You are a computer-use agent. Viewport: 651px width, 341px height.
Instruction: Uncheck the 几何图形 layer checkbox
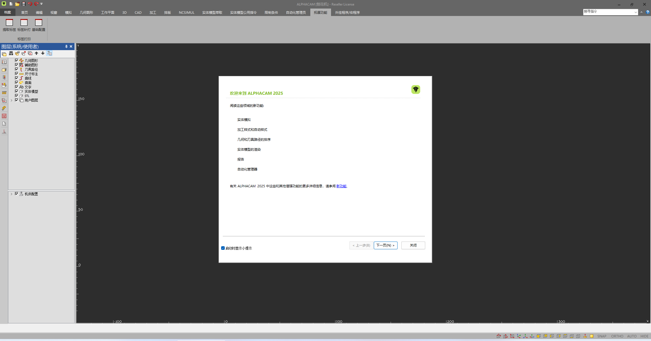pyautogui.click(x=17, y=60)
